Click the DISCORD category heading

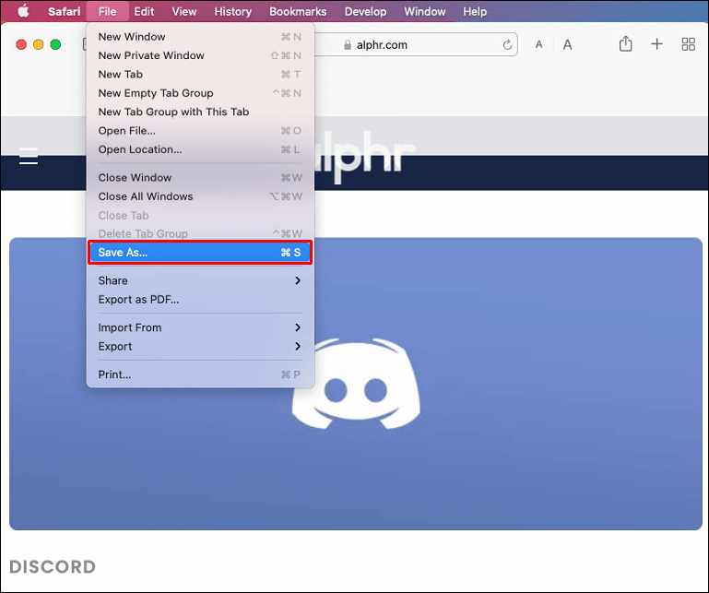53,567
